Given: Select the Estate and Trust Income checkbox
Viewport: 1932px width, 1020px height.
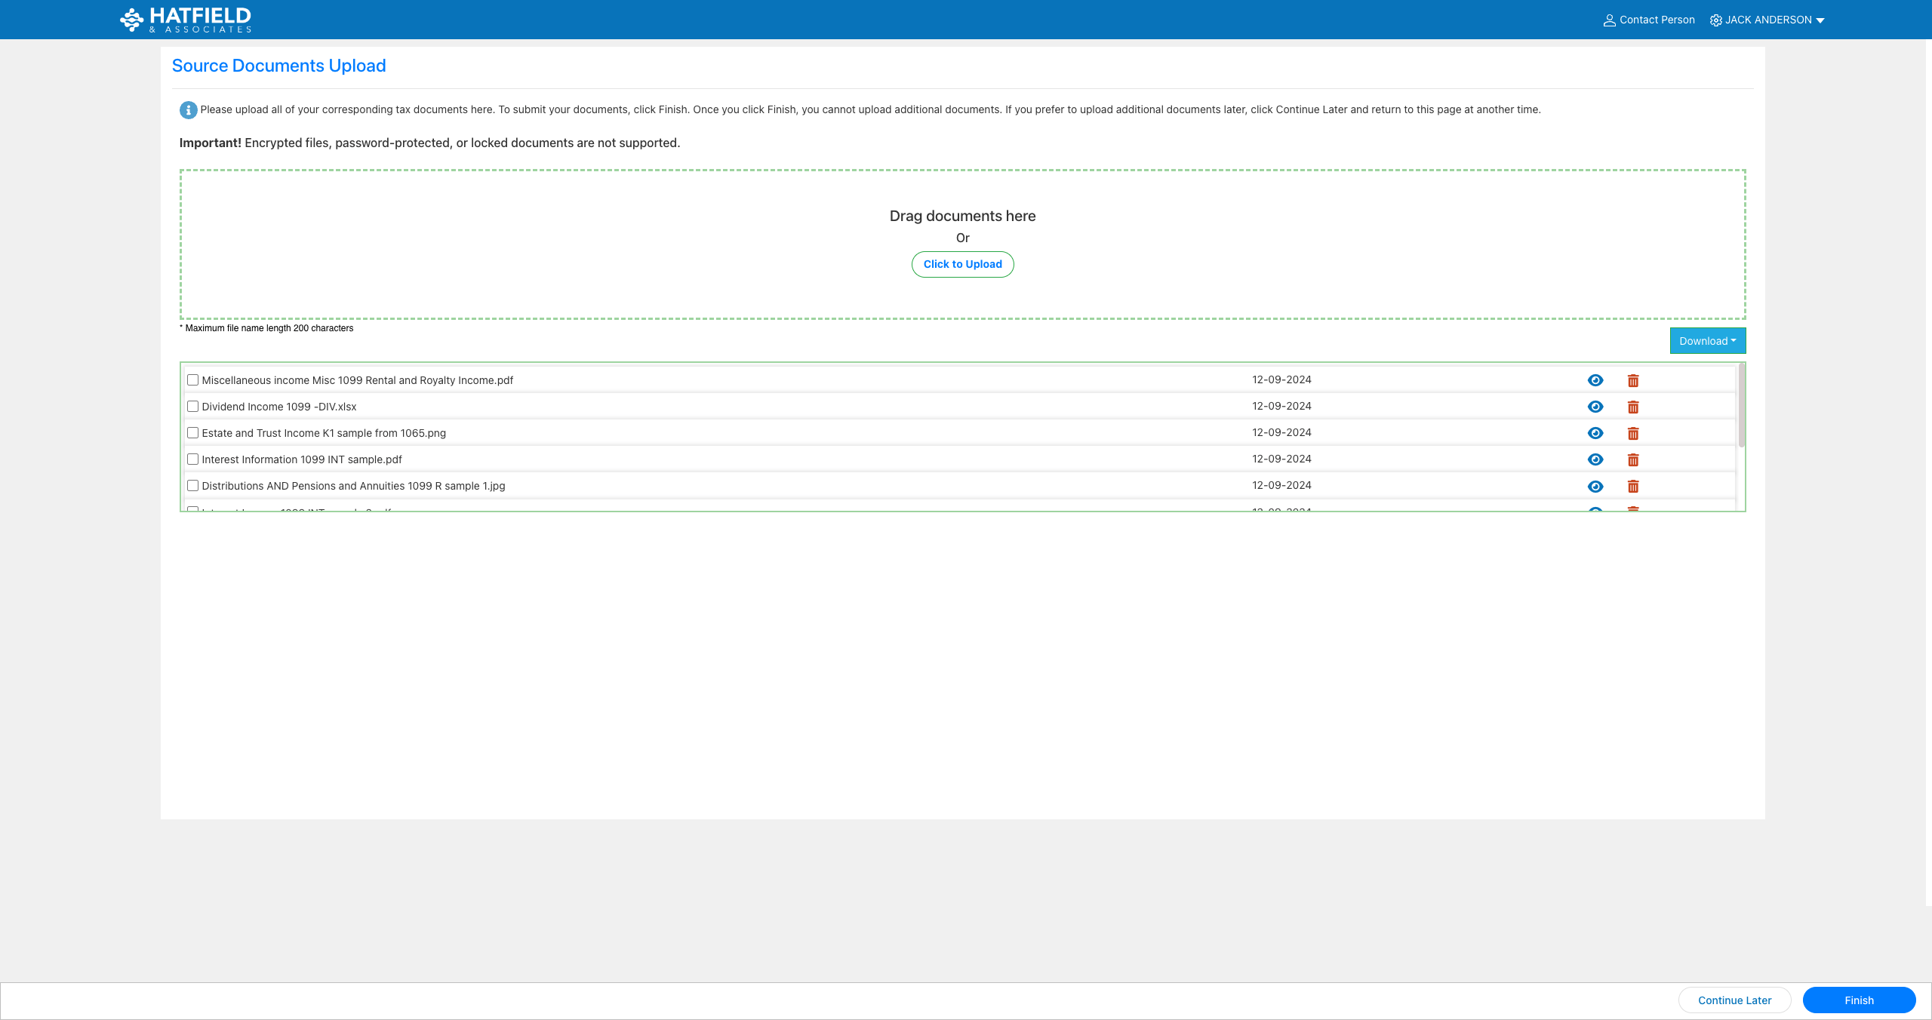Looking at the screenshot, I should tap(193, 432).
